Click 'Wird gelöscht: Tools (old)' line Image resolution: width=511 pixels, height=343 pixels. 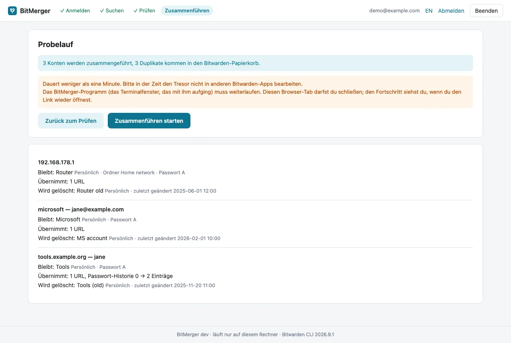127,285
